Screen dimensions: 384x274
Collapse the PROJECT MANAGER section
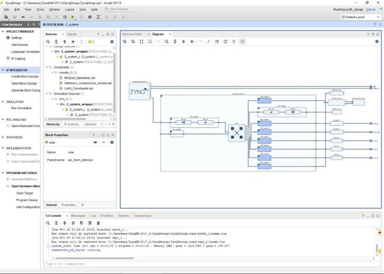(2, 30)
